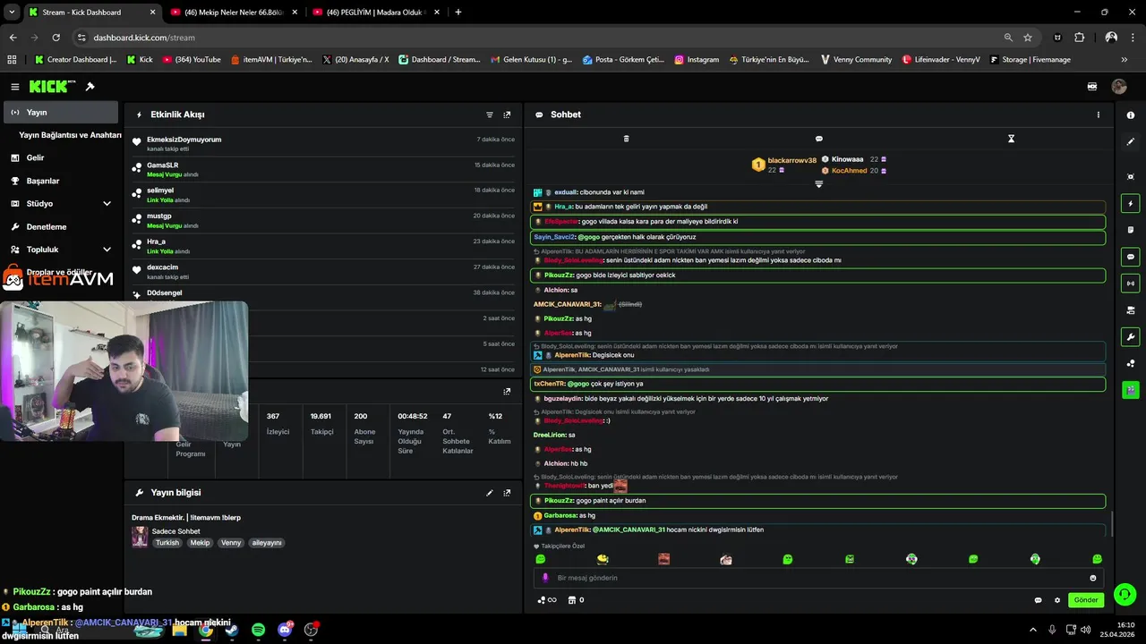Click the notes document icon in right sidebar
1146x644 pixels.
click(x=1131, y=230)
